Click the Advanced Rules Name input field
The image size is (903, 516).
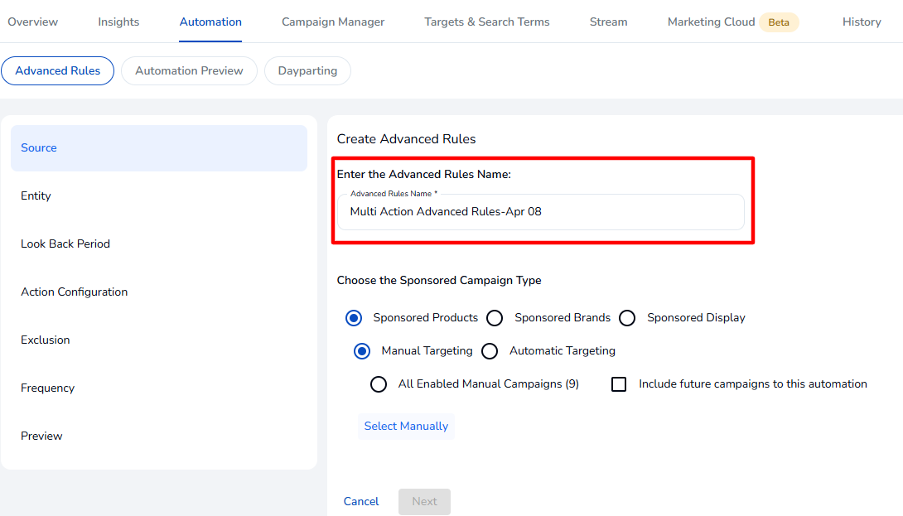point(540,212)
